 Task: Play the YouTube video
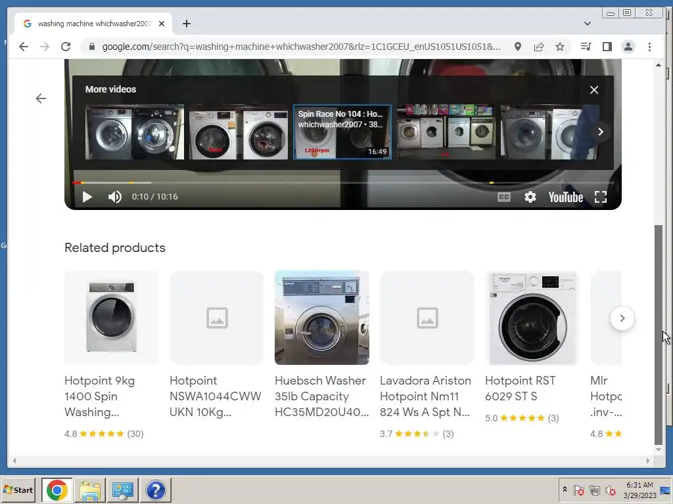tap(87, 197)
